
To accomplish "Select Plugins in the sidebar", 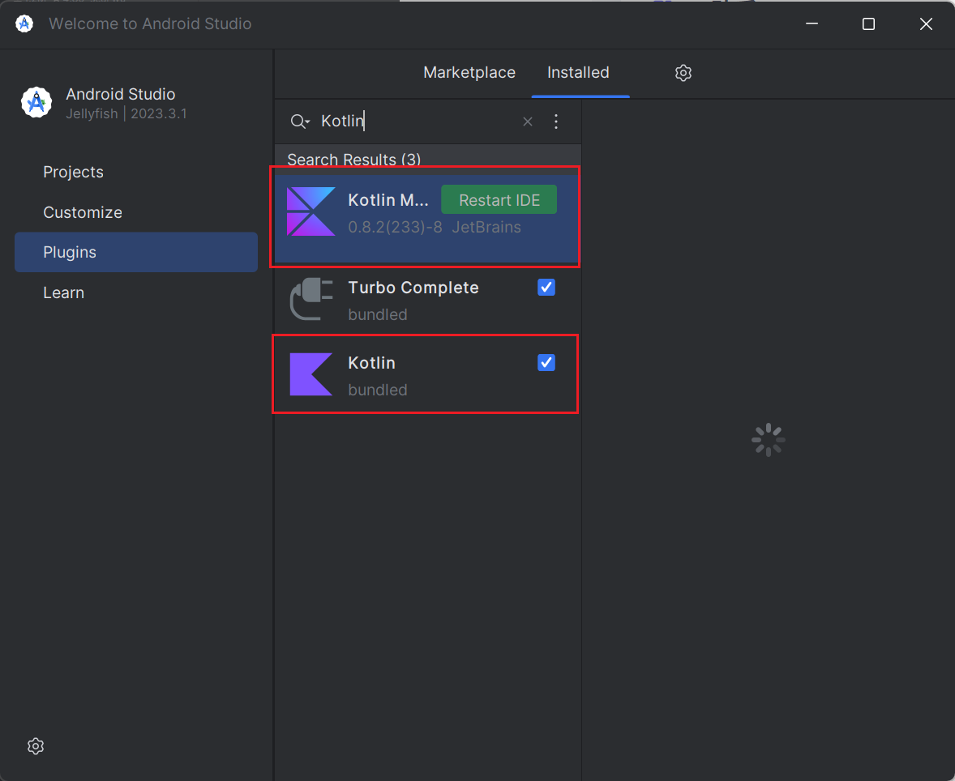I will (136, 252).
